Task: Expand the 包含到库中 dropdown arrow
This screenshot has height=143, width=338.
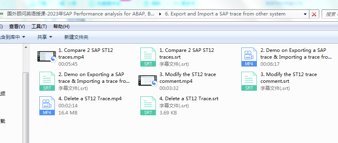Action: (x=24, y=37)
